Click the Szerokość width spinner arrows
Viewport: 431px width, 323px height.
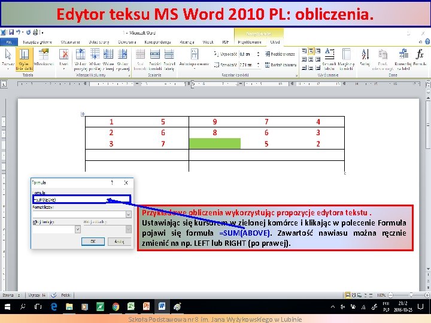258,65
